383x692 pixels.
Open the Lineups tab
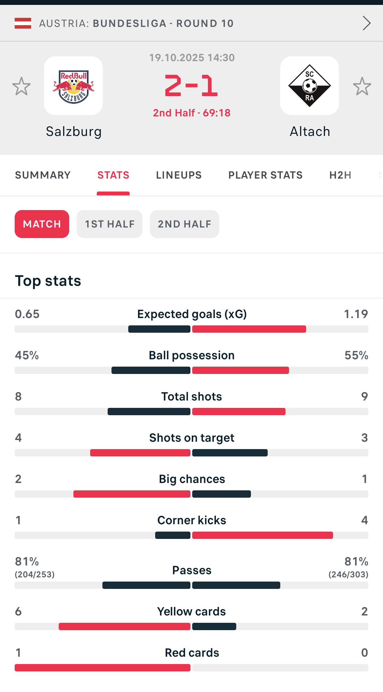click(179, 175)
